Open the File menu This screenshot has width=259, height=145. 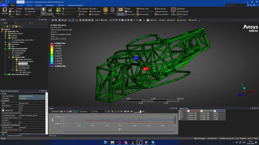(x=4, y=5)
